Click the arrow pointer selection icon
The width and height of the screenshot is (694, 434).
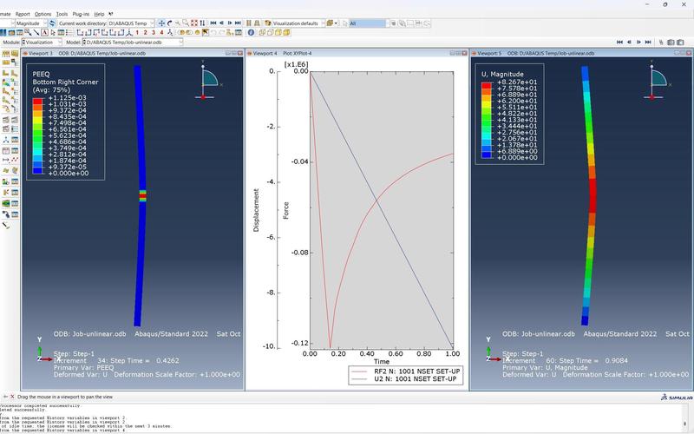(53, 32)
